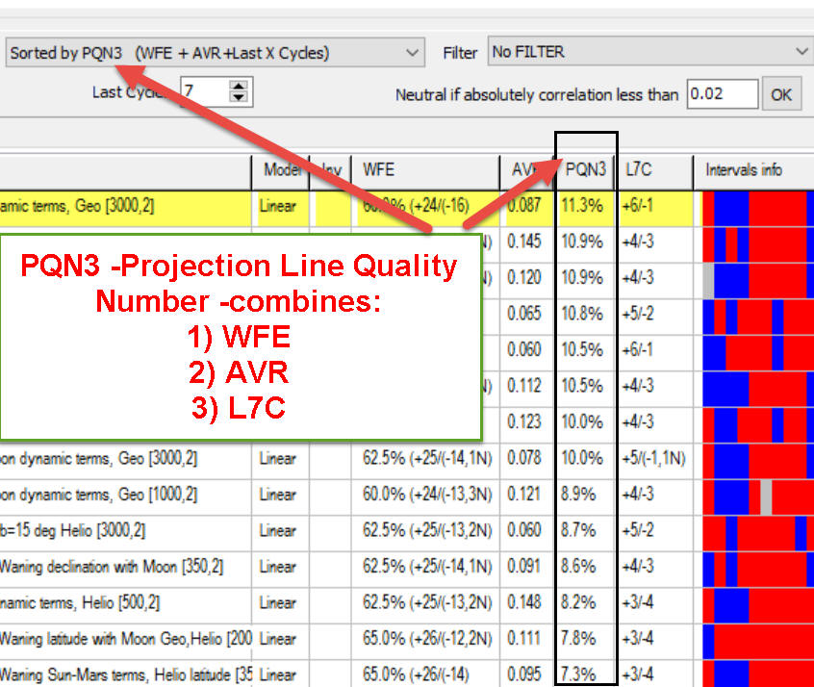Click the 0.148 AVR value cell
814x687 pixels.
(527, 603)
